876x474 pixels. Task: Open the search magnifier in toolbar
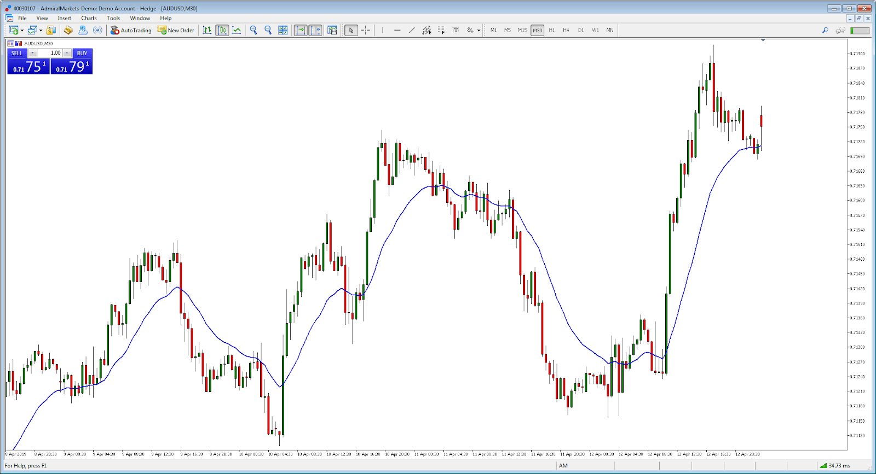tap(825, 30)
